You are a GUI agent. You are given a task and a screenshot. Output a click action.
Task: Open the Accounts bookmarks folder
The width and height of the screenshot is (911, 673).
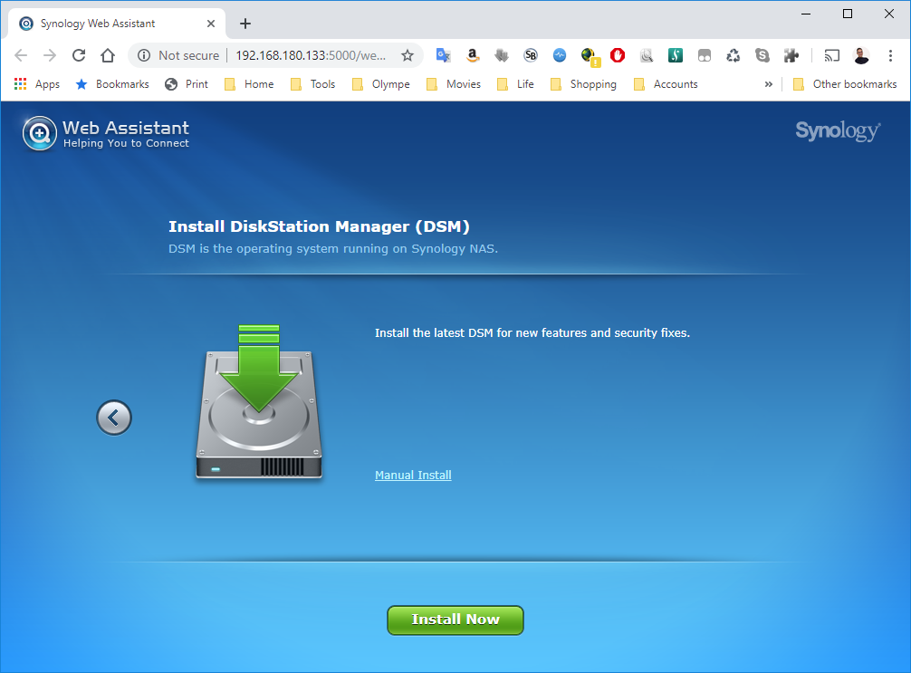pos(666,83)
